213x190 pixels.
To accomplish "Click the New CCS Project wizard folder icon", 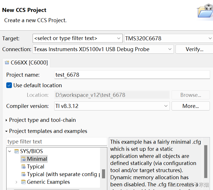I will [x=205, y=12].
